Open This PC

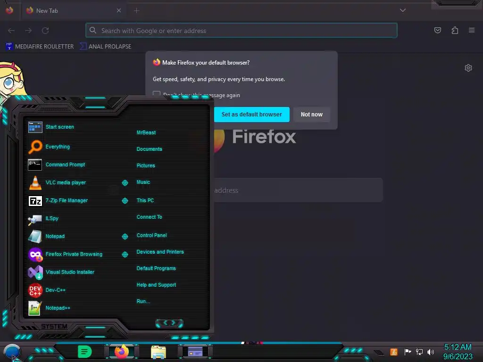[x=145, y=200]
